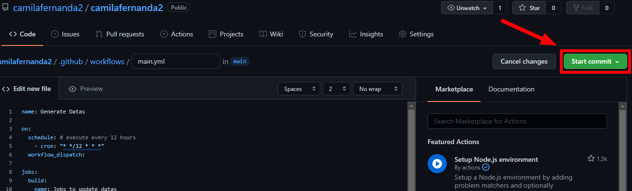Click the Unwatch button
The image size is (632, 191).
(467, 8)
